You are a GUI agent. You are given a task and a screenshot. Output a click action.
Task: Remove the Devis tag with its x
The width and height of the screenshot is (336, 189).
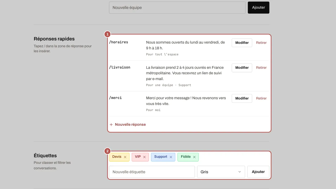(x=125, y=157)
